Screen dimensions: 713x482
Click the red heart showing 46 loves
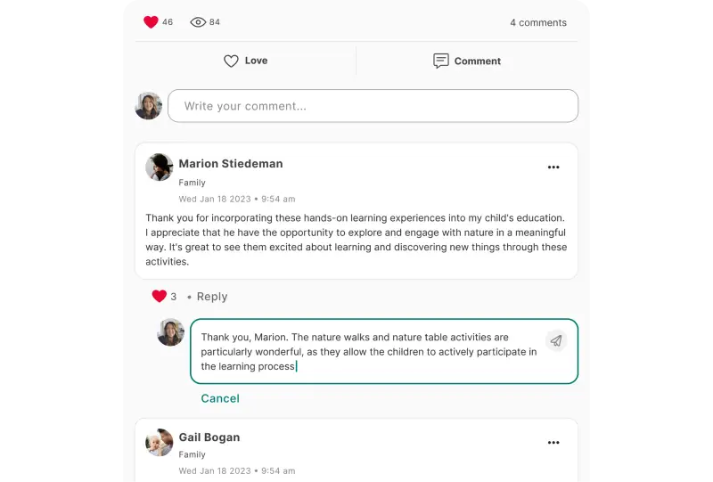pos(151,21)
